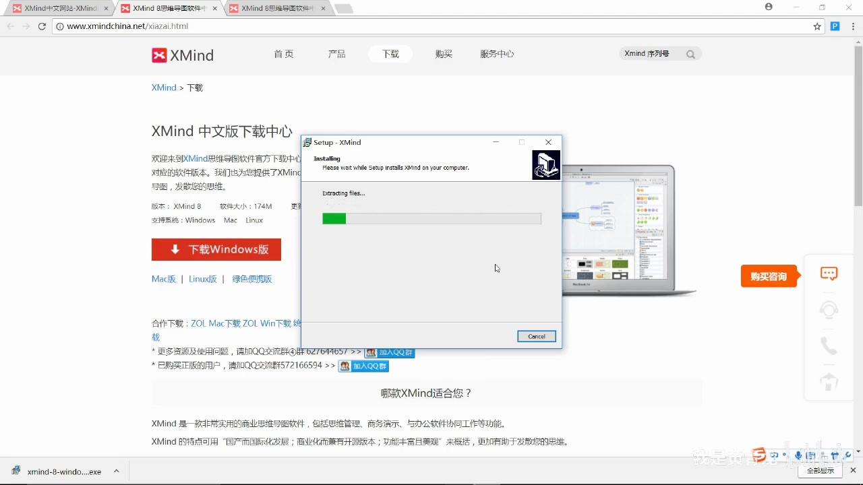Click the browser back arrow
The image size is (863, 485).
11,26
